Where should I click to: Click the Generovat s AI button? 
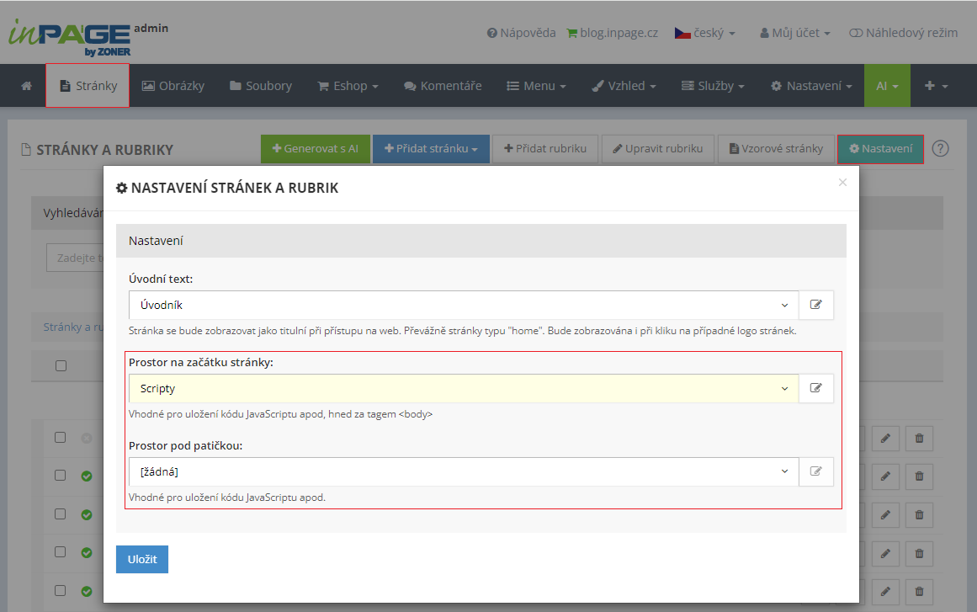pos(315,149)
